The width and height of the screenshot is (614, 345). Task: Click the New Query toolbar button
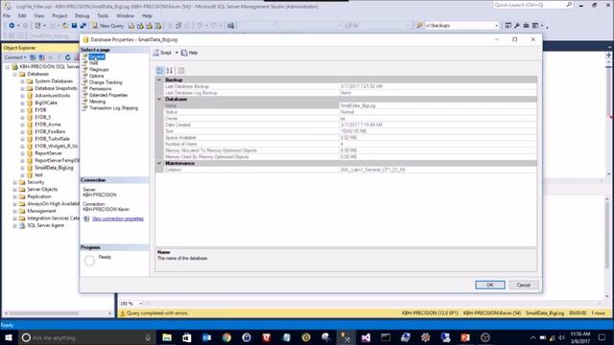click(x=107, y=26)
